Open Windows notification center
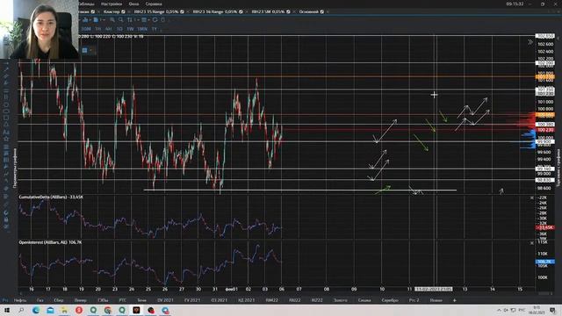This screenshot has height=316, width=562. [553, 310]
